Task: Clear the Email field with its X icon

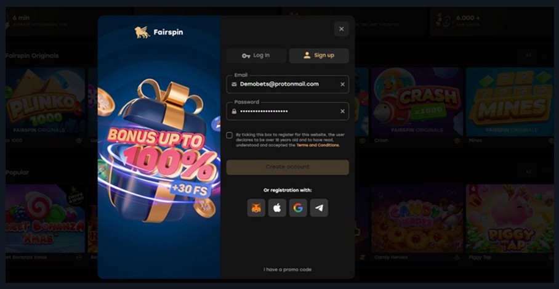Action: tap(342, 84)
